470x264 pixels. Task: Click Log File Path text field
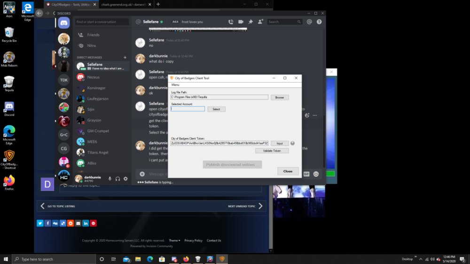pyautogui.click(x=219, y=97)
